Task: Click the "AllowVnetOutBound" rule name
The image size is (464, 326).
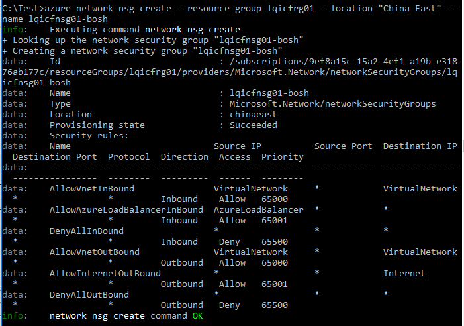Action: [94, 252]
